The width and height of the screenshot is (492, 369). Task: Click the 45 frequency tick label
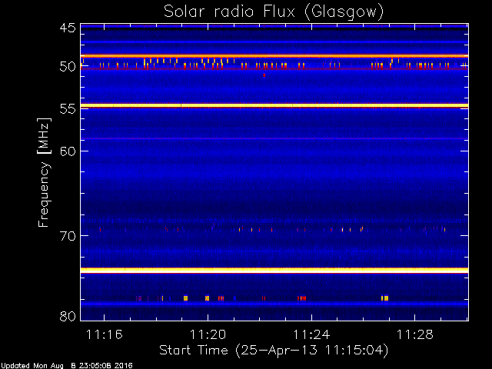click(x=68, y=28)
